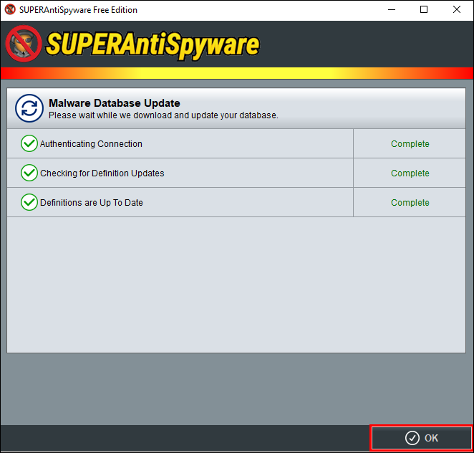The width and height of the screenshot is (474, 453).
Task: Select the Authenticating Connection row text
Action: pyautogui.click(x=91, y=144)
